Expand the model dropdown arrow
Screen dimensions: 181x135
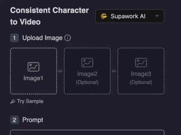(x=157, y=16)
